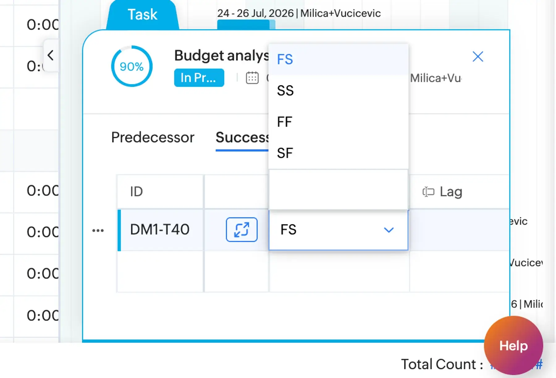Pick SF dependency type option
The height and width of the screenshot is (378, 556).
tap(339, 153)
